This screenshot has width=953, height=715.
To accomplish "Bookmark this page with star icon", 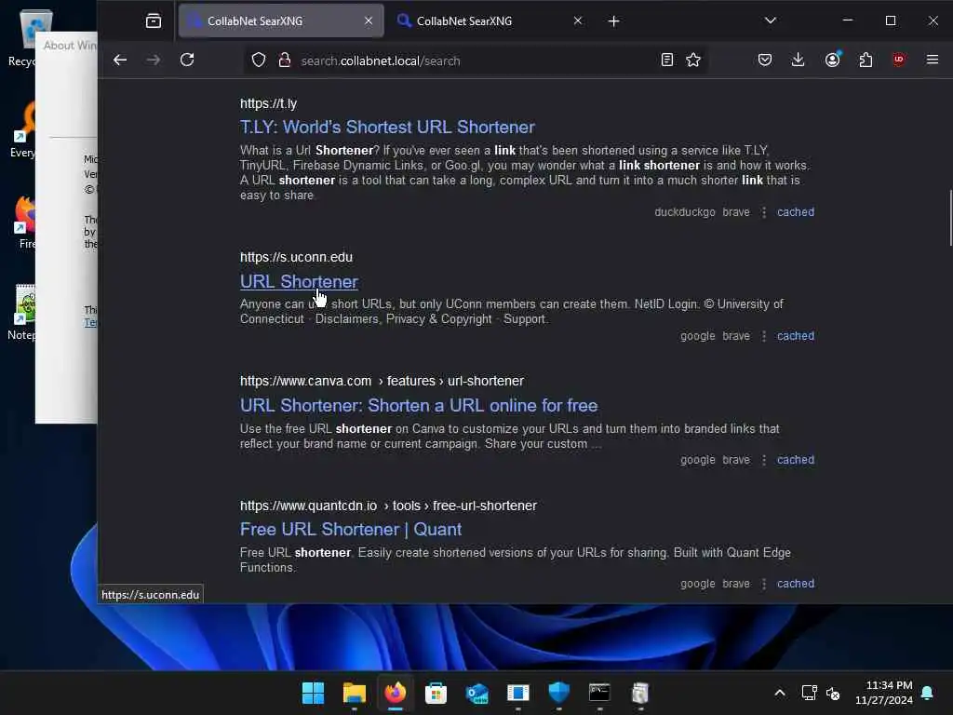I will pos(693,60).
